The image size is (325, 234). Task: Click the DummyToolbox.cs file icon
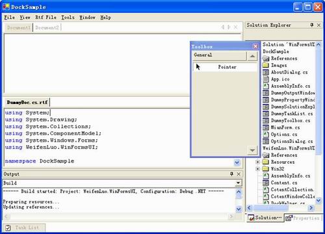266,120
